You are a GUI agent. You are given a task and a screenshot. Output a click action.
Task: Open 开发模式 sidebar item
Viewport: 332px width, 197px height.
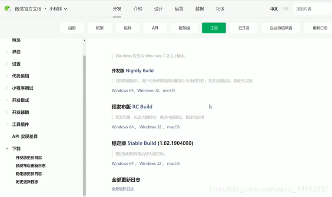(x=20, y=100)
